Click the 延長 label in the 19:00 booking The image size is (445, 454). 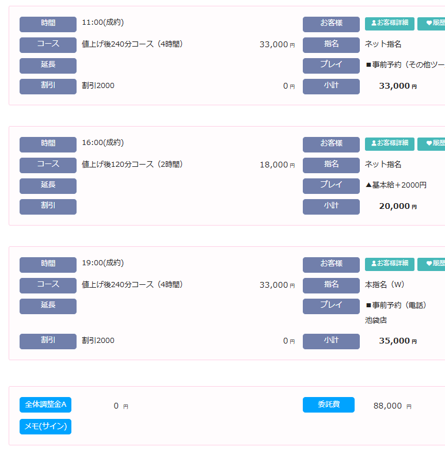click(48, 306)
